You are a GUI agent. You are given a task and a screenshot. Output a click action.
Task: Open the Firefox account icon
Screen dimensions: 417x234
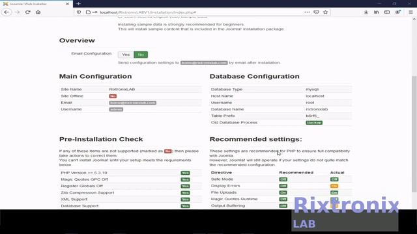(397, 12)
